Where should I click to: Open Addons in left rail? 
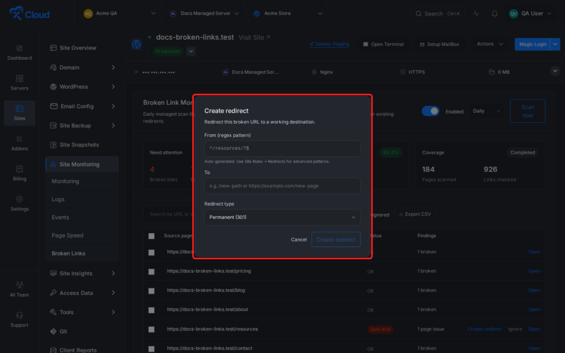(19, 143)
